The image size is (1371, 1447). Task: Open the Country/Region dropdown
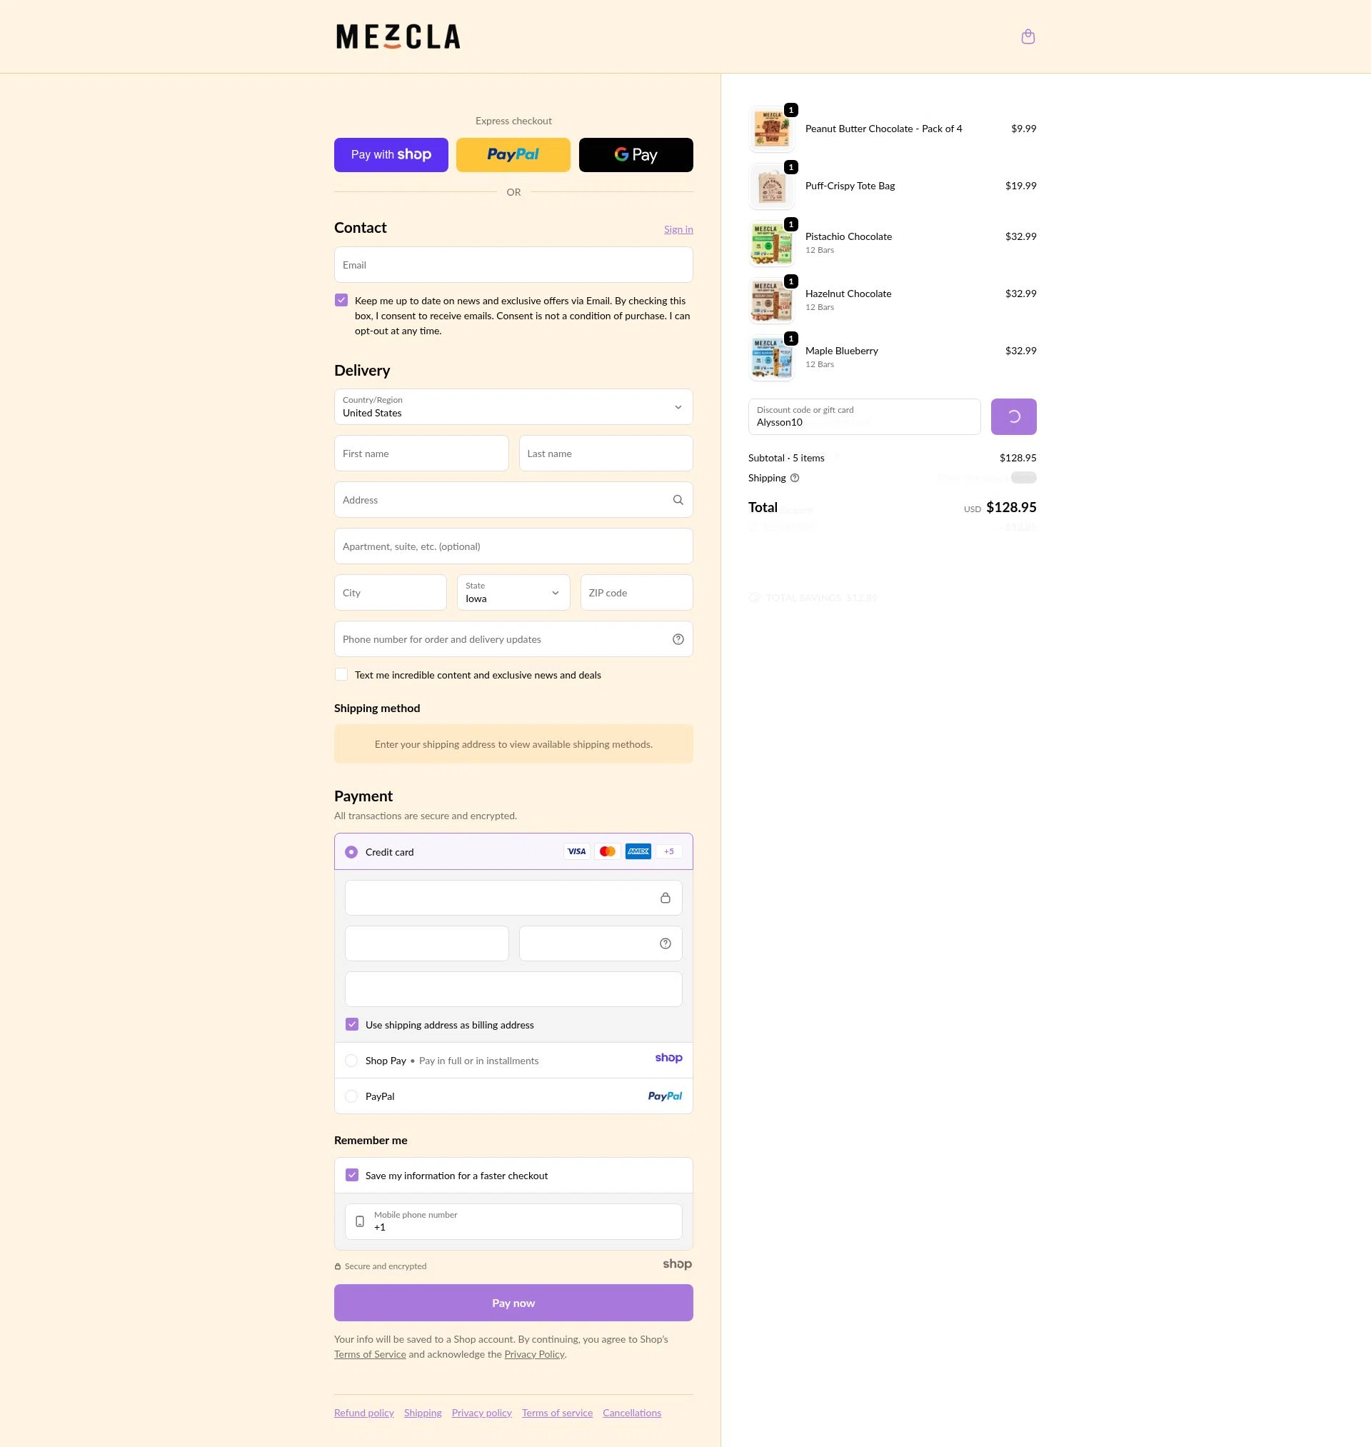pos(512,407)
